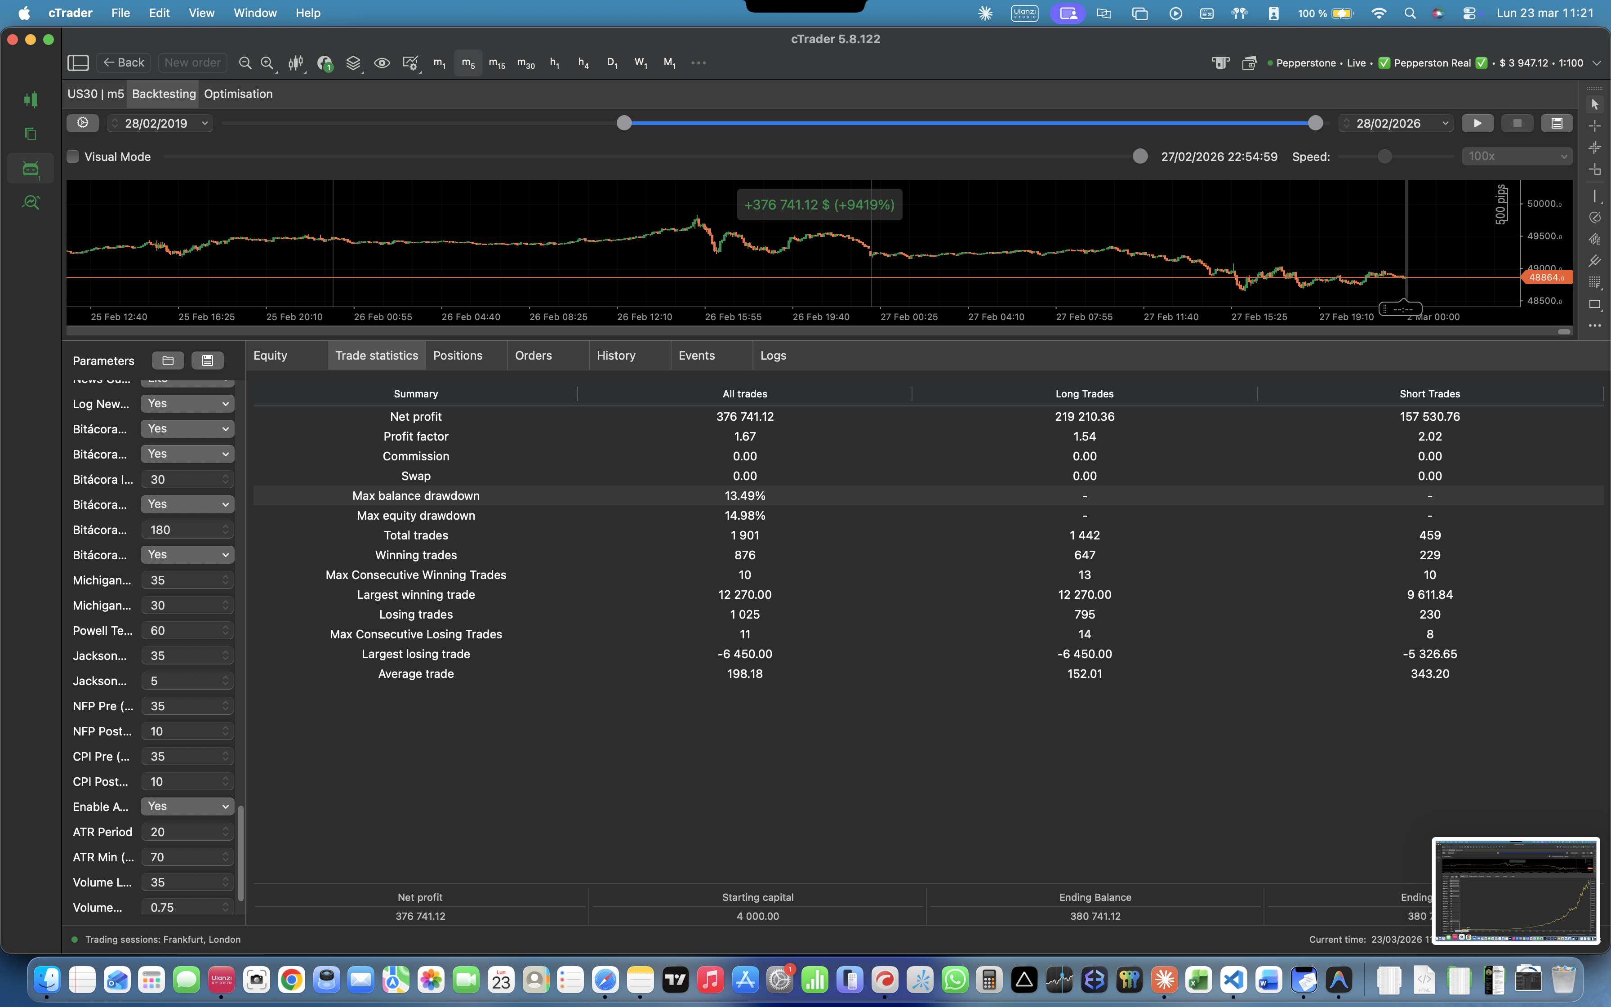The height and width of the screenshot is (1007, 1611).
Task: Click the zoom in magnifier icon
Action: [x=267, y=62]
